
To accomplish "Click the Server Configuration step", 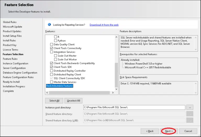I will (x=14, y=68).
